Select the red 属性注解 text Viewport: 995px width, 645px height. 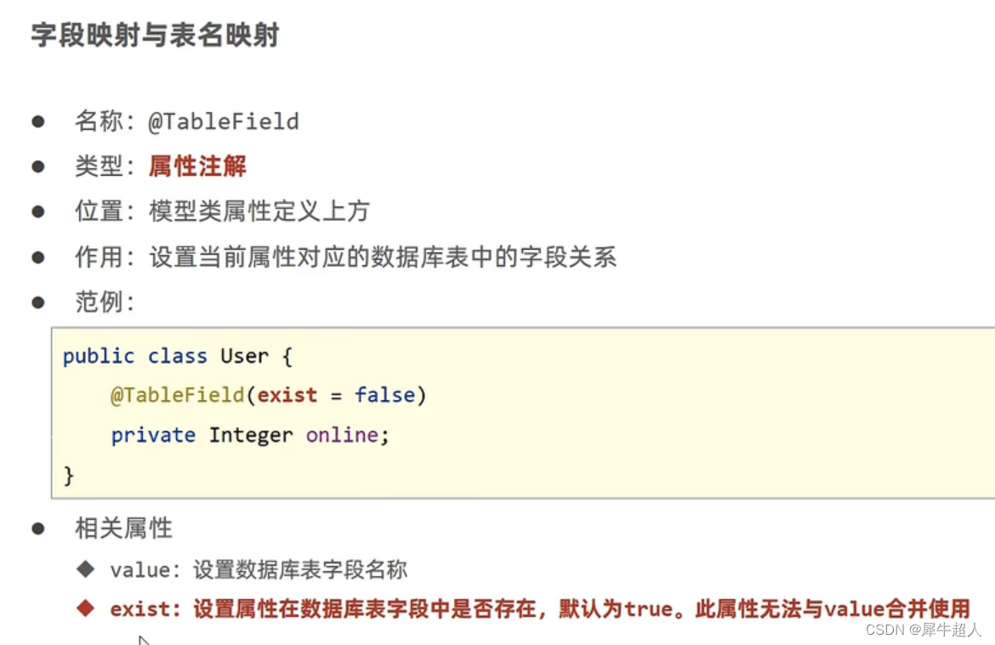pos(197,167)
